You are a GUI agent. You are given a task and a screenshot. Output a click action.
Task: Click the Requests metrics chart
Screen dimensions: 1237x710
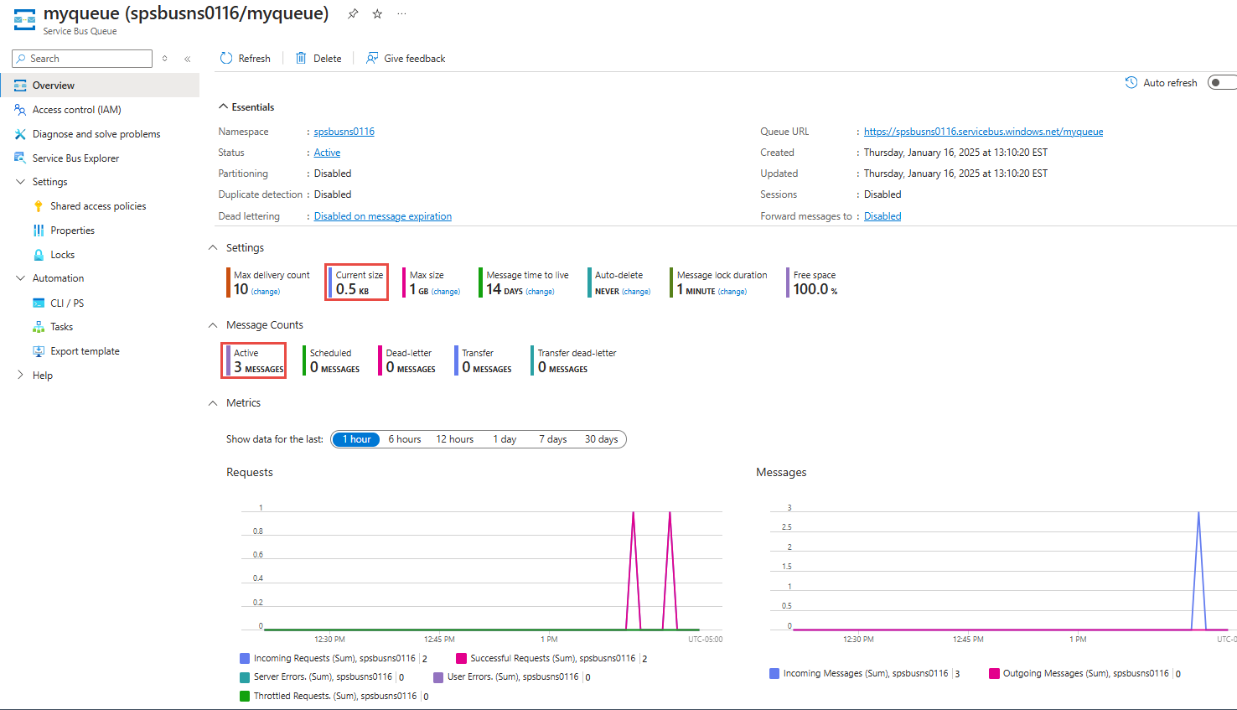point(482,568)
